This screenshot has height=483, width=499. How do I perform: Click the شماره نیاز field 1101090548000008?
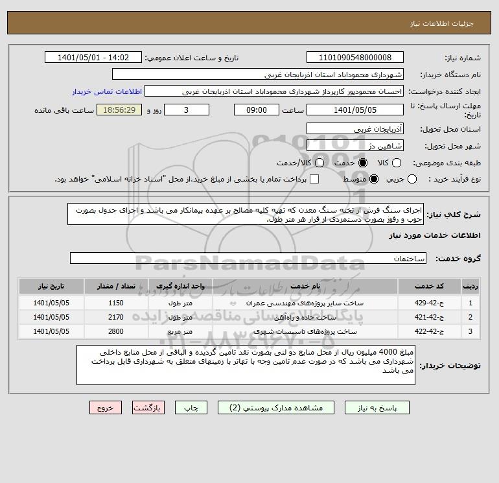click(x=355, y=58)
